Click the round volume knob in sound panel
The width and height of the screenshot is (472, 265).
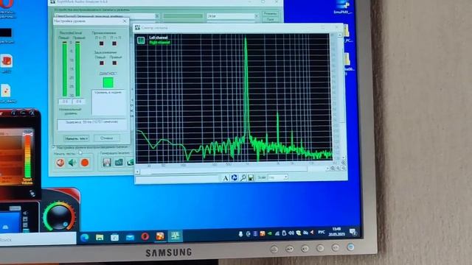(x=59, y=217)
